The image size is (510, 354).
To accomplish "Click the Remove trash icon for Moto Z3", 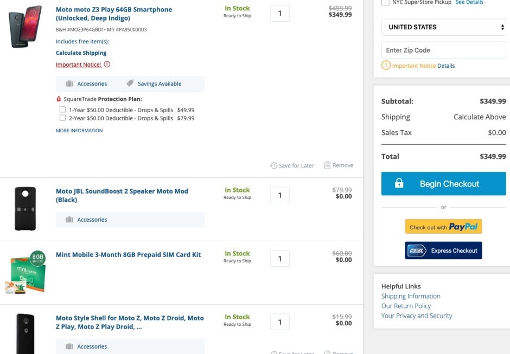I will tap(327, 165).
